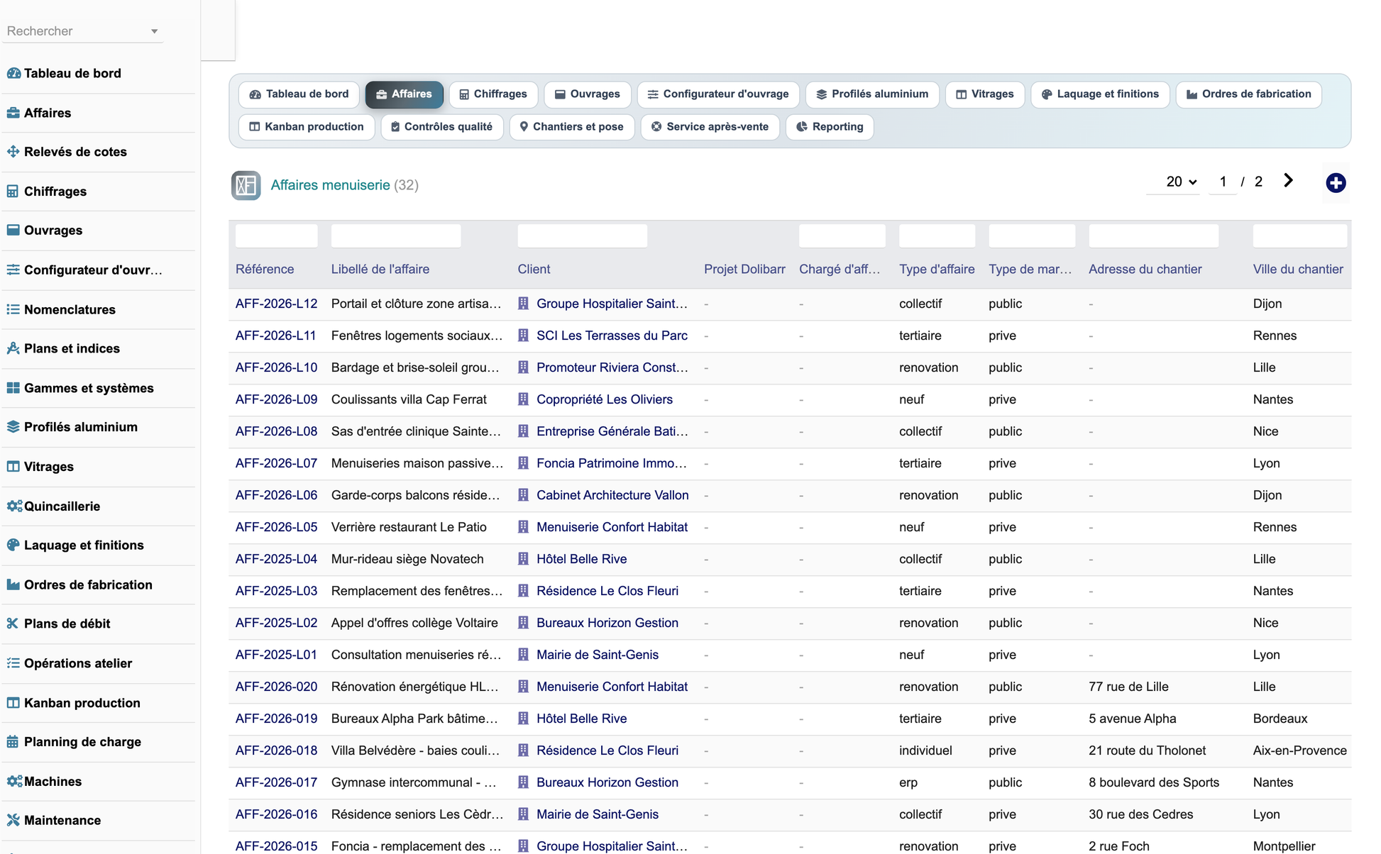
Task: Click company icon beside Copropriété Les Oliviers
Action: (x=524, y=399)
